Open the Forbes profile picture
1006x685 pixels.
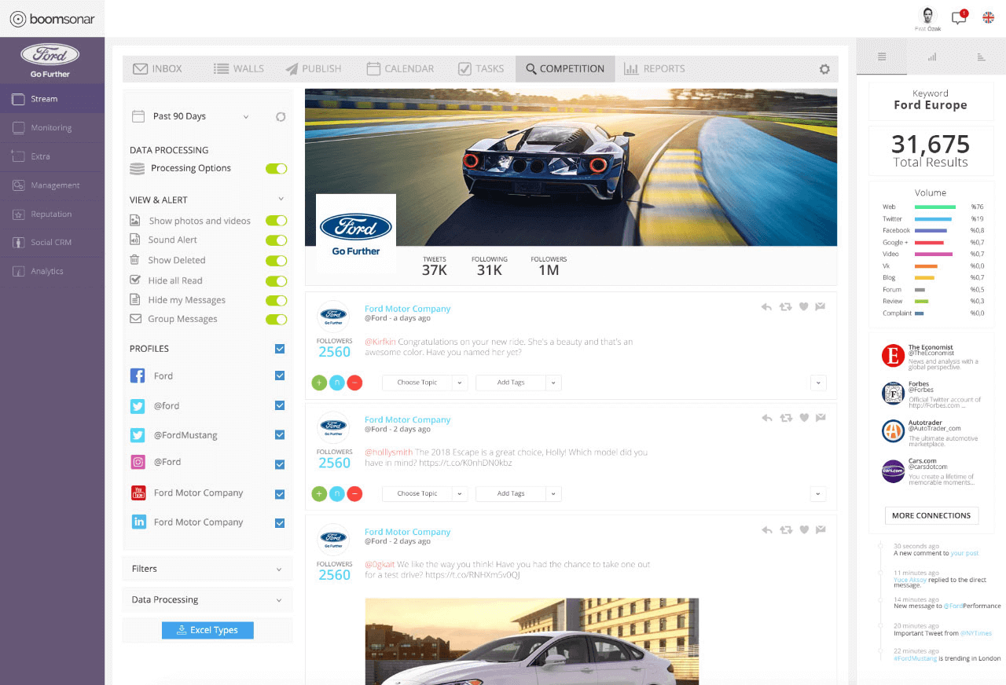tap(893, 393)
